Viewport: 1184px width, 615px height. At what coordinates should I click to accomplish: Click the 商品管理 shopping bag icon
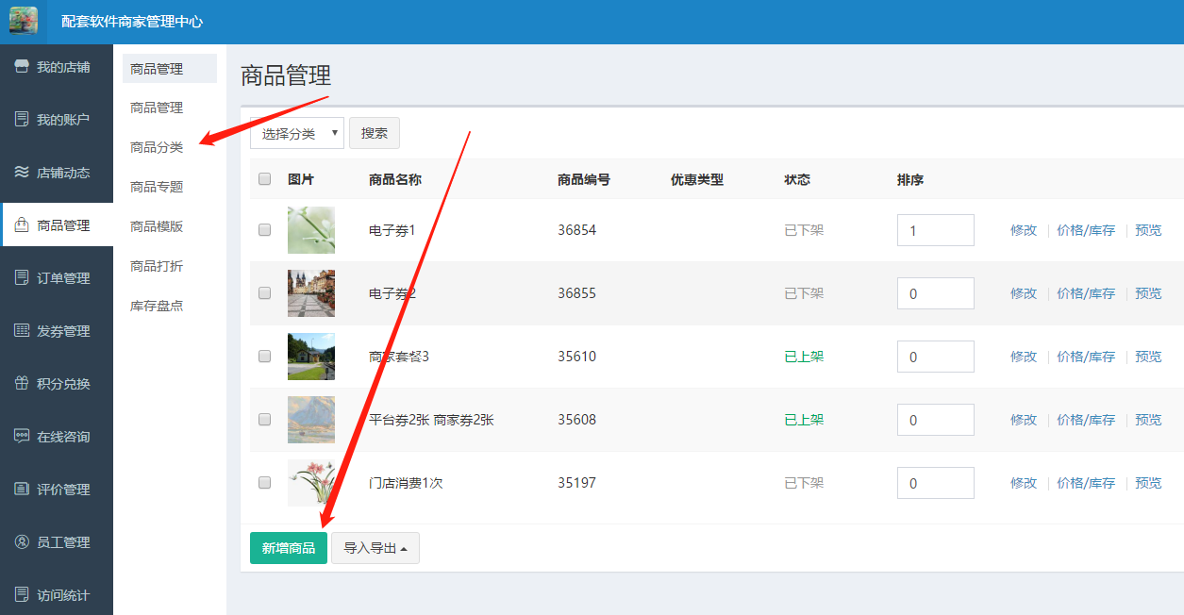[22, 225]
